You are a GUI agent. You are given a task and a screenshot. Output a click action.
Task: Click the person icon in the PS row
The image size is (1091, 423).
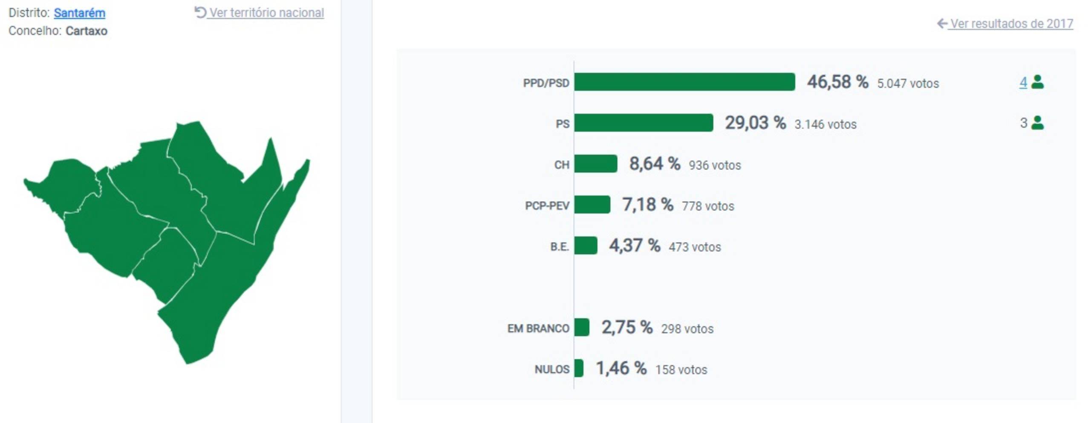point(1038,123)
